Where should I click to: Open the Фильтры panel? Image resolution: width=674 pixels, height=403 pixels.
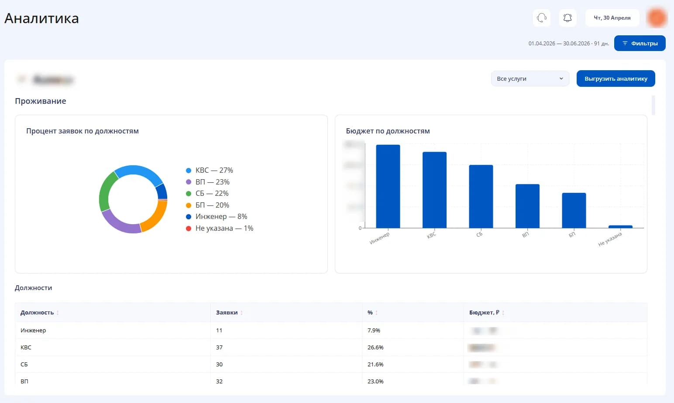[640, 43]
